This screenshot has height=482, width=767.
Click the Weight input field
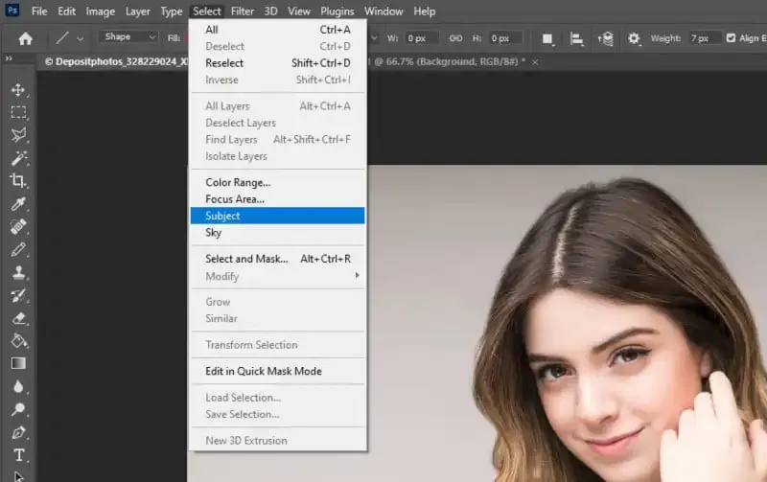coord(703,38)
